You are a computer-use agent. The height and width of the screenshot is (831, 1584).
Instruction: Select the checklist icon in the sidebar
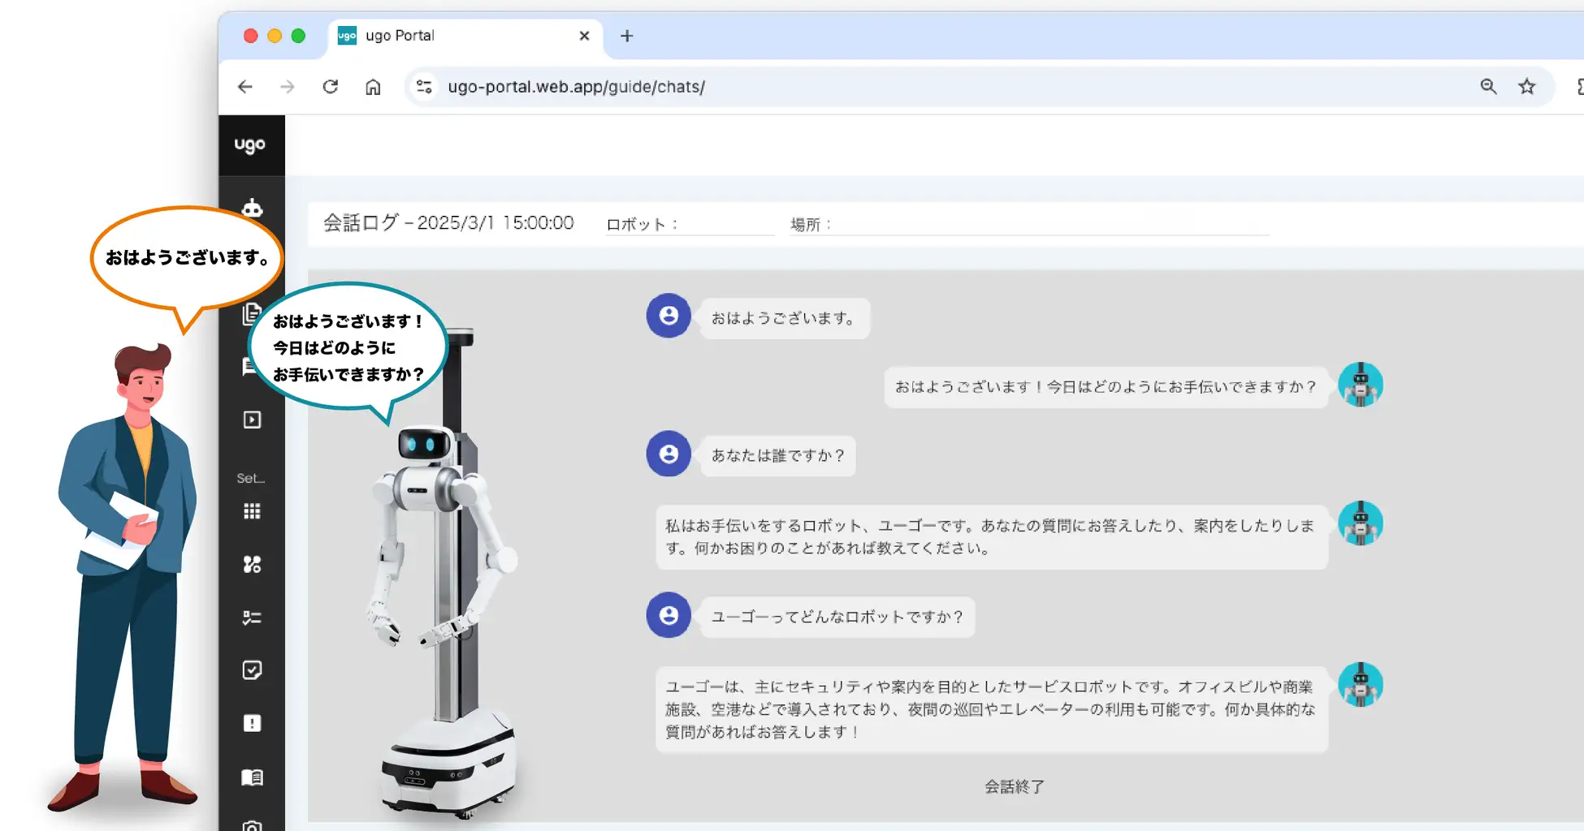click(252, 617)
